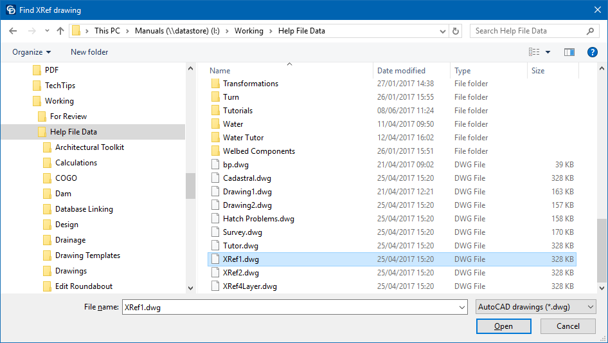This screenshot has width=608, height=343.
Task: Refresh the Help File Data folder
Action: 456,31
